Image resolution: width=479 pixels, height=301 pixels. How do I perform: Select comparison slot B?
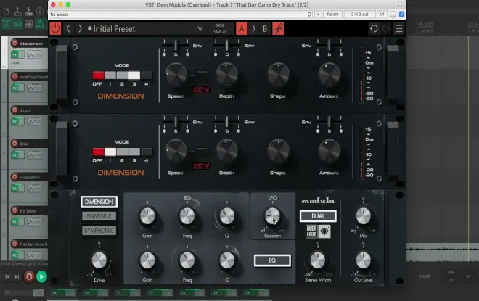[x=265, y=29]
